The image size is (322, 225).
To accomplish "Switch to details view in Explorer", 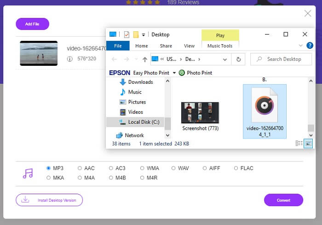I will (299, 144).
